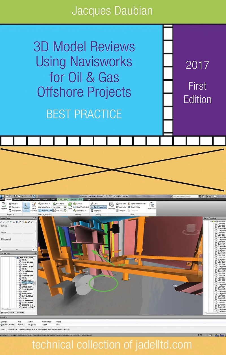Collapse the Manifold areas folder in Saved Viewpoints
The width and height of the screenshot is (226, 355).
tap(211, 222)
